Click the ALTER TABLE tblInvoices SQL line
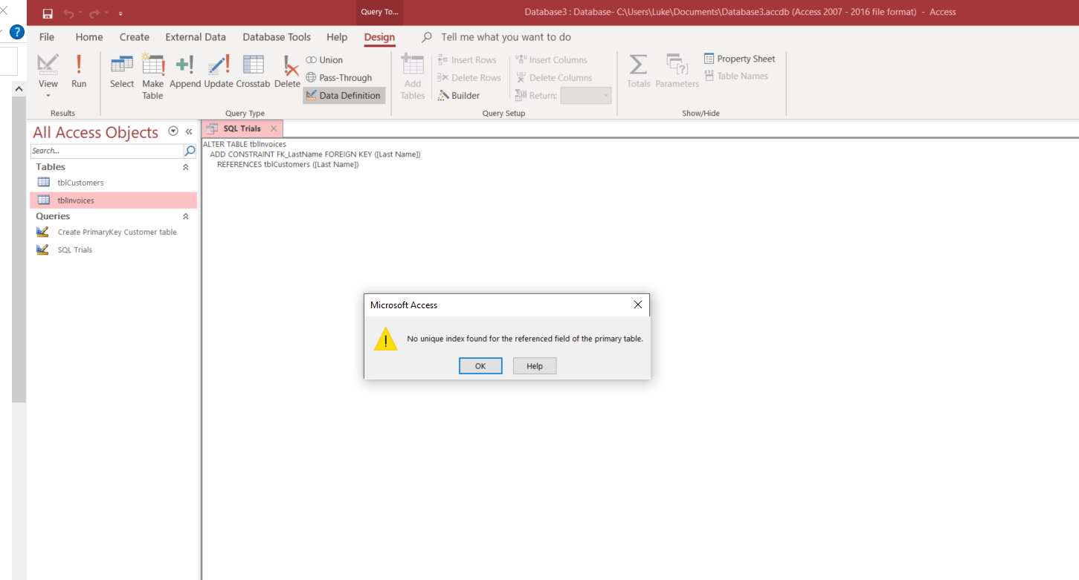 tap(245, 144)
